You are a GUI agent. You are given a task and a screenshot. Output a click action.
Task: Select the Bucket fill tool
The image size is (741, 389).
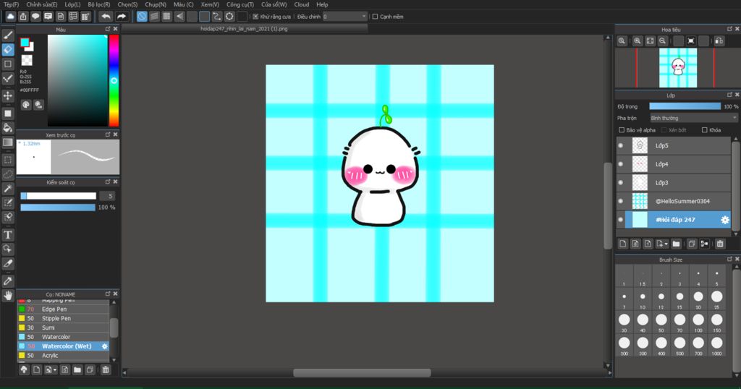point(8,127)
